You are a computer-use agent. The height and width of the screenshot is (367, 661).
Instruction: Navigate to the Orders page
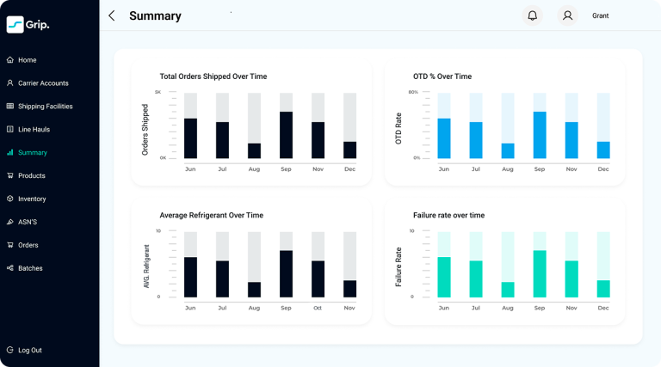coord(28,245)
